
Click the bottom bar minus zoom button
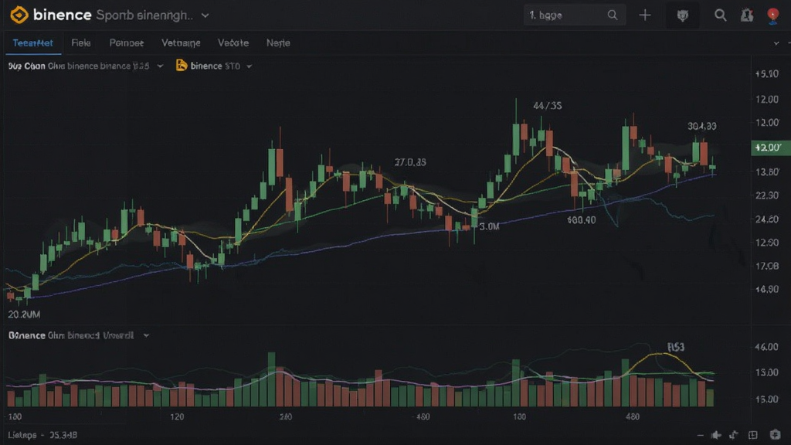(x=700, y=435)
